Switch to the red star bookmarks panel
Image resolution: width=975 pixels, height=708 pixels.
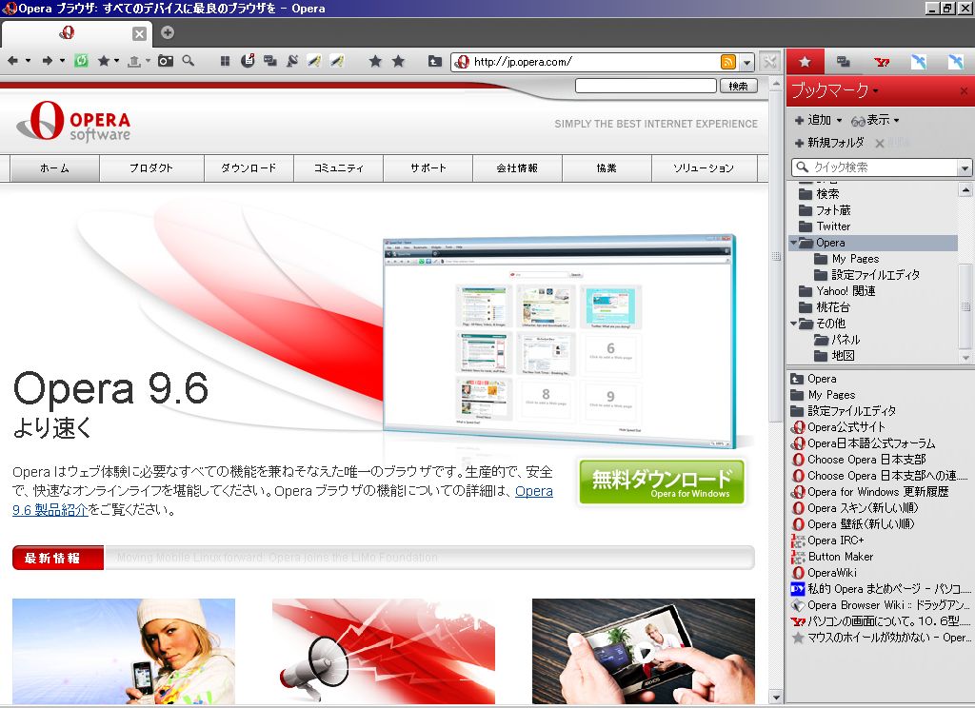[x=805, y=62]
